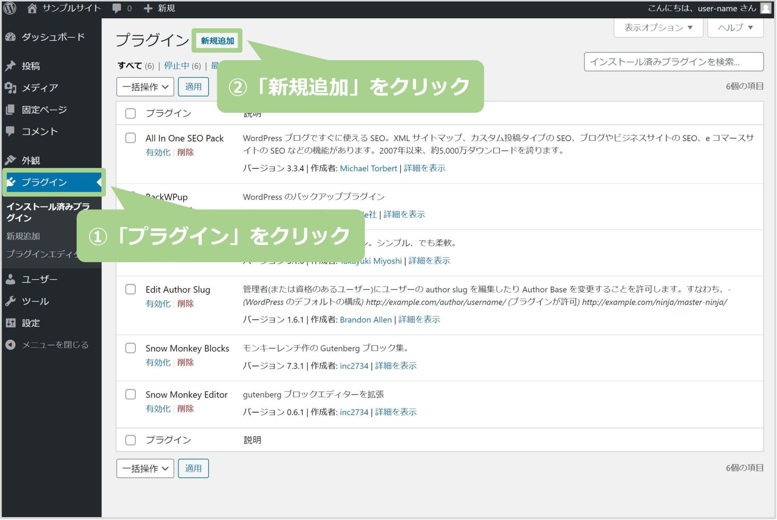Image resolution: width=777 pixels, height=520 pixels.
Task: Check the Edit Author Slug plugin checkbox
Action: pyautogui.click(x=130, y=289)
